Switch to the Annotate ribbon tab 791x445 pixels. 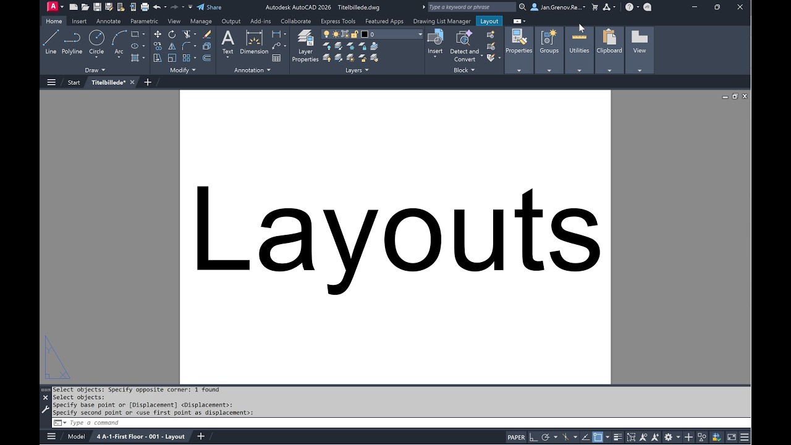click(x=108, y=21)
